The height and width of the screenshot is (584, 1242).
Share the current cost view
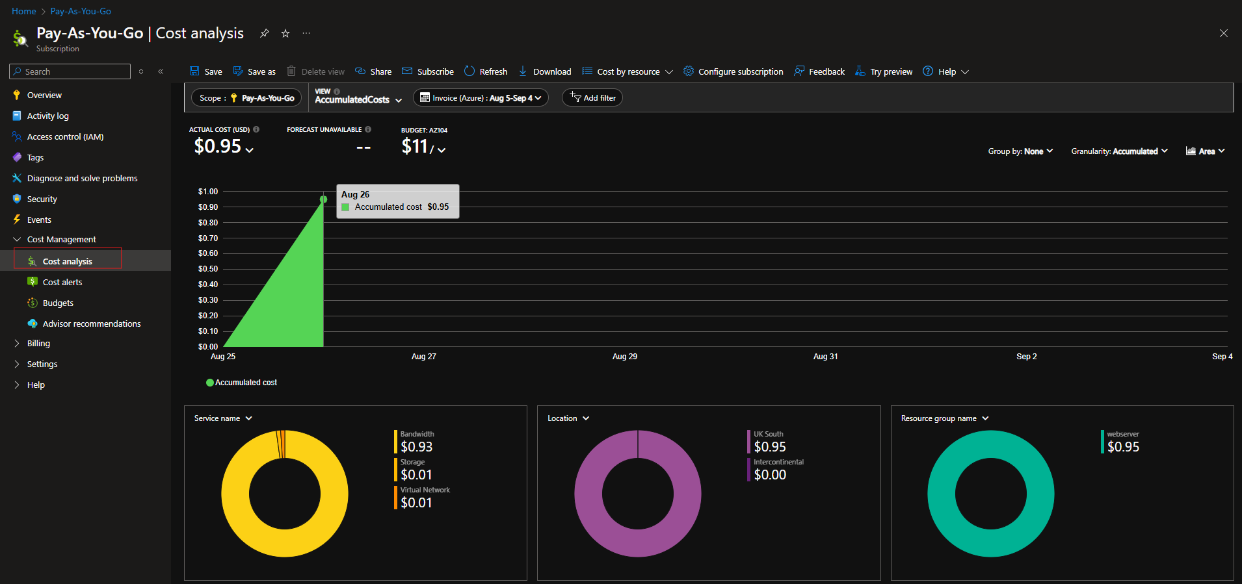coord(373,71)
